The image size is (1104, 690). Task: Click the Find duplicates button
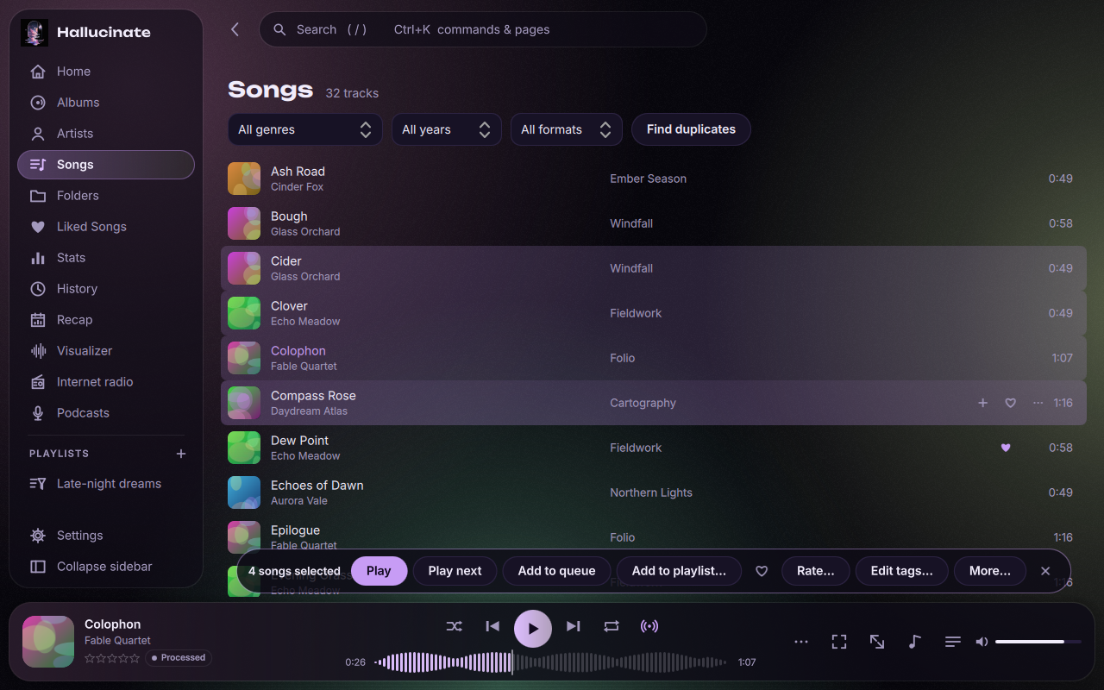coord(691,129)
